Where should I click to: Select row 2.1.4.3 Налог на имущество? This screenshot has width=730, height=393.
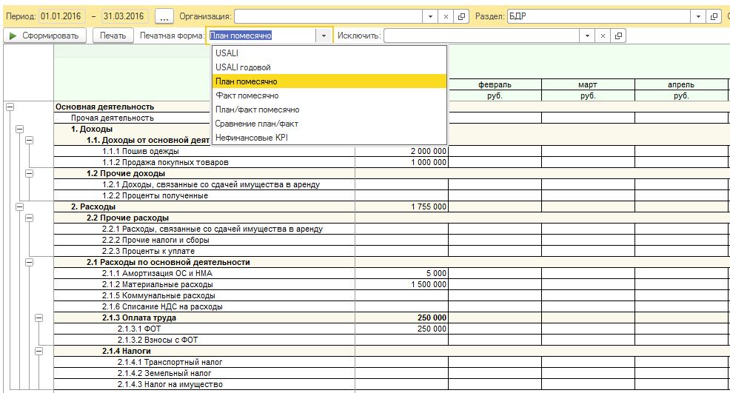click(204, 385)
